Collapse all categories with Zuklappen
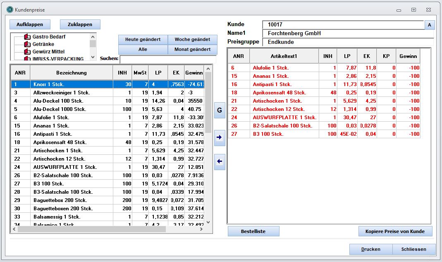 [80, 24]
